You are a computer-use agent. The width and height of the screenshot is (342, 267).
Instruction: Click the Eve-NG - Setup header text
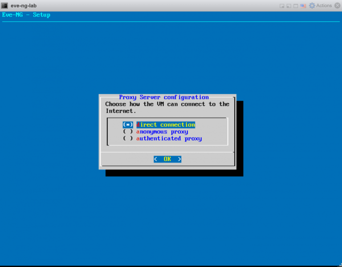(x=26, y=15)
